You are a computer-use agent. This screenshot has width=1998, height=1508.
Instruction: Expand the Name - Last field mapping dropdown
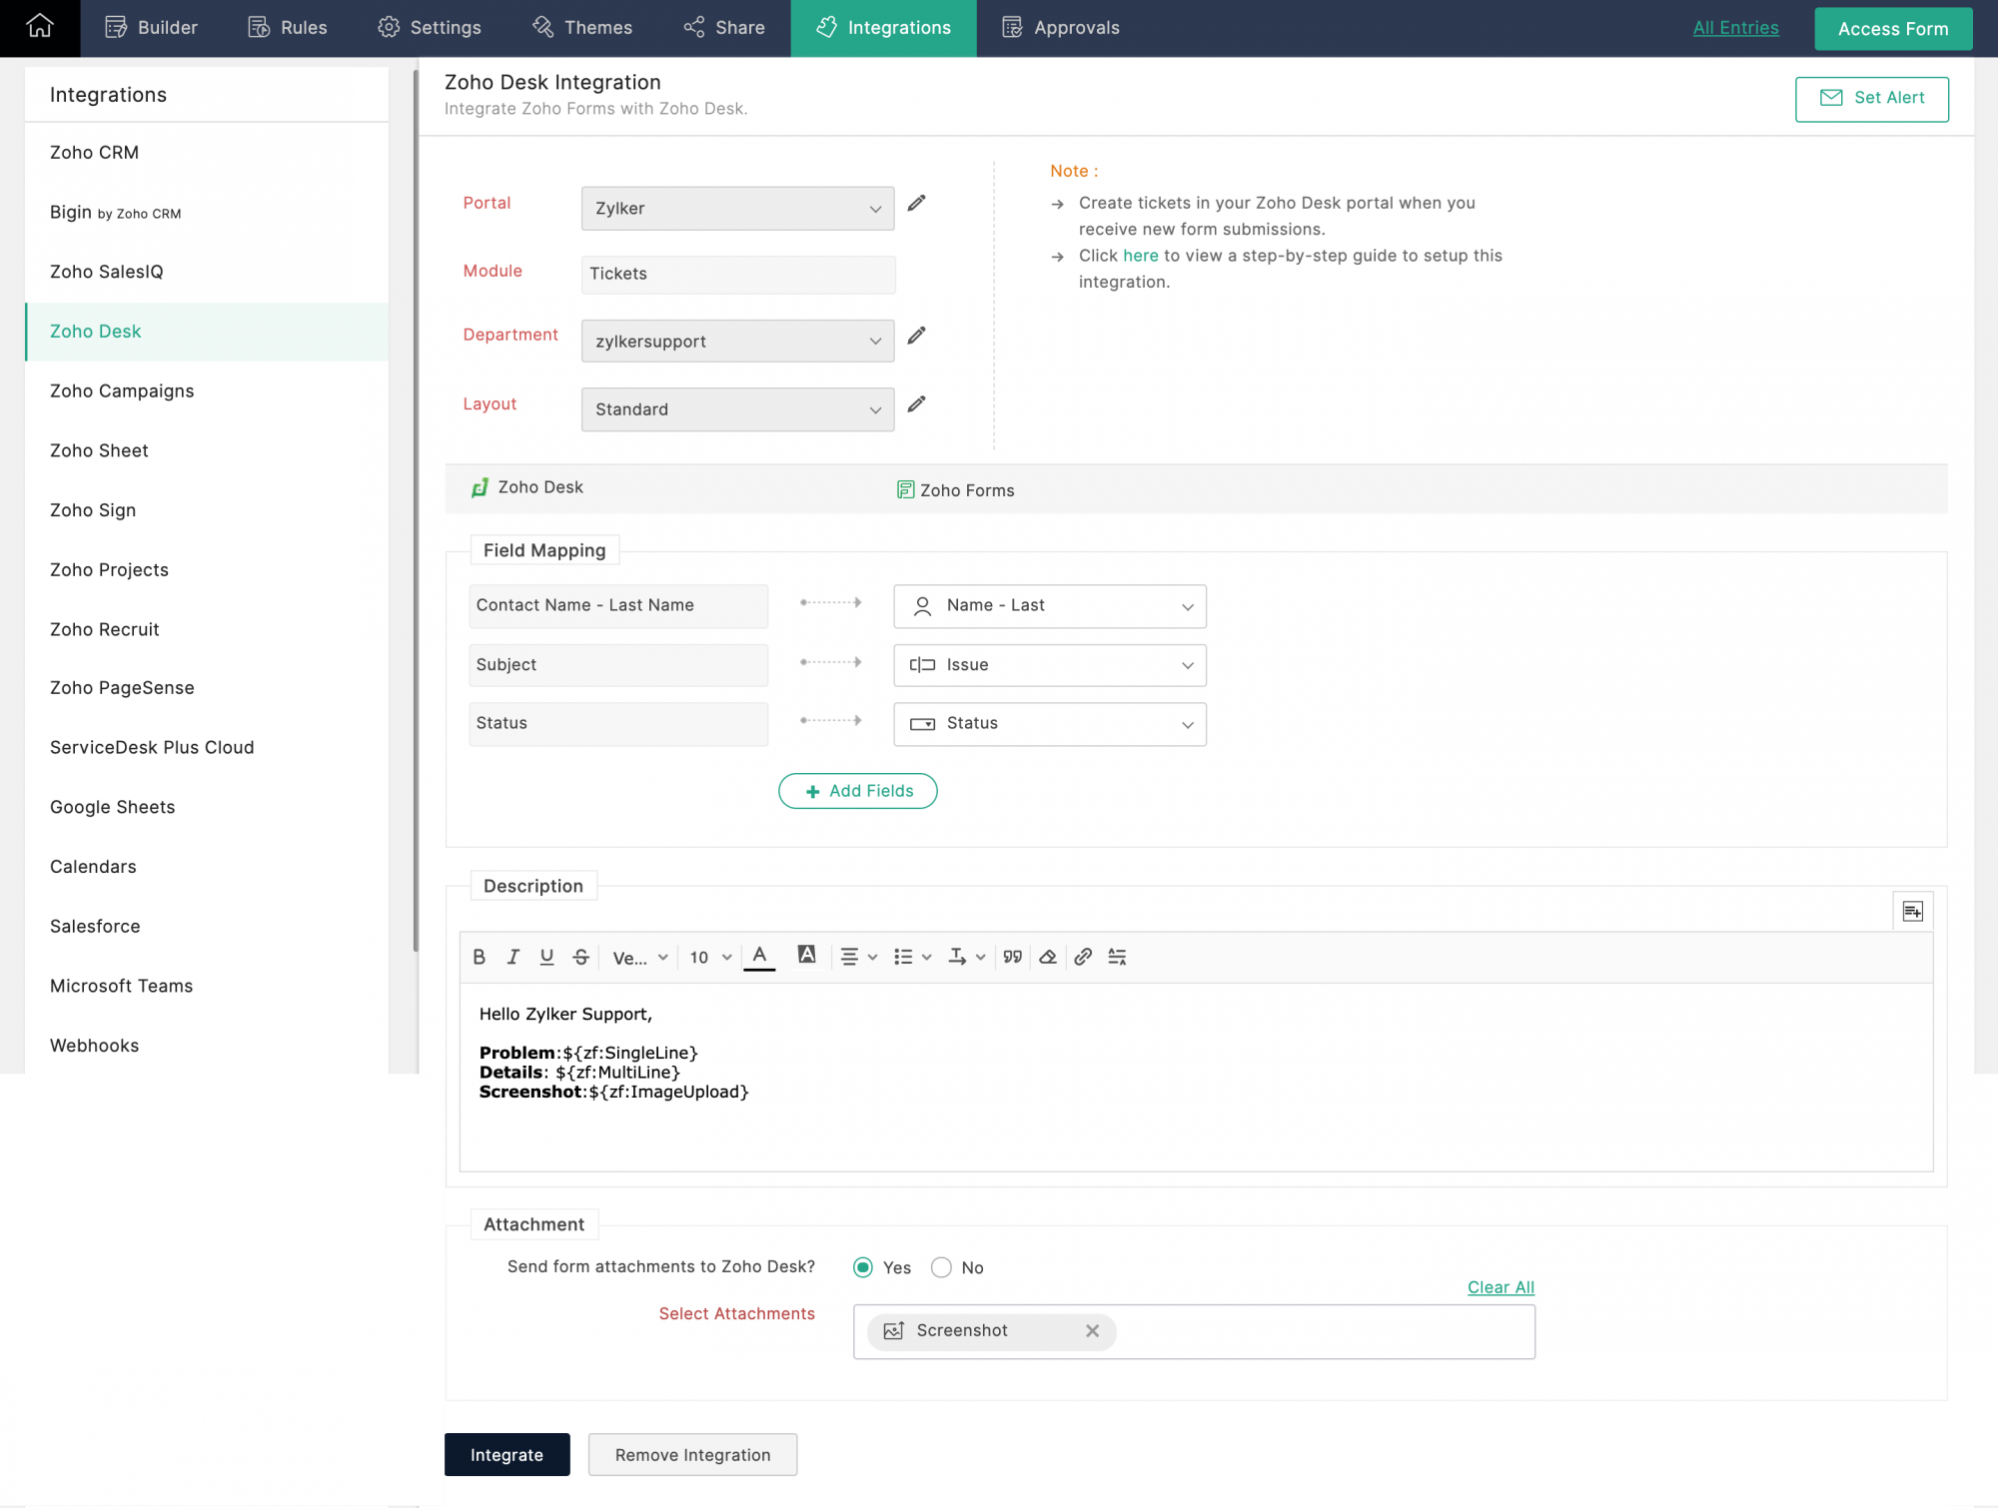pos(1049,605)
